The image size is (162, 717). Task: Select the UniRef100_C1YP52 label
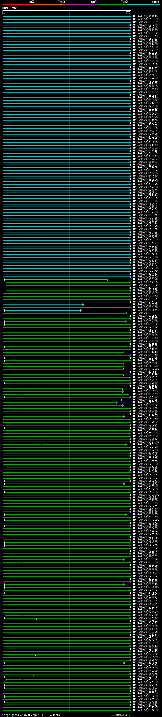click(145, 618)
